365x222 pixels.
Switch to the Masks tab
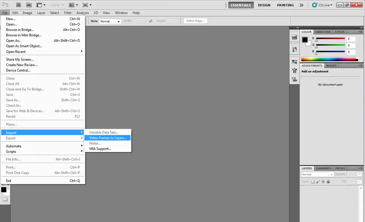(x=331, y=66)
